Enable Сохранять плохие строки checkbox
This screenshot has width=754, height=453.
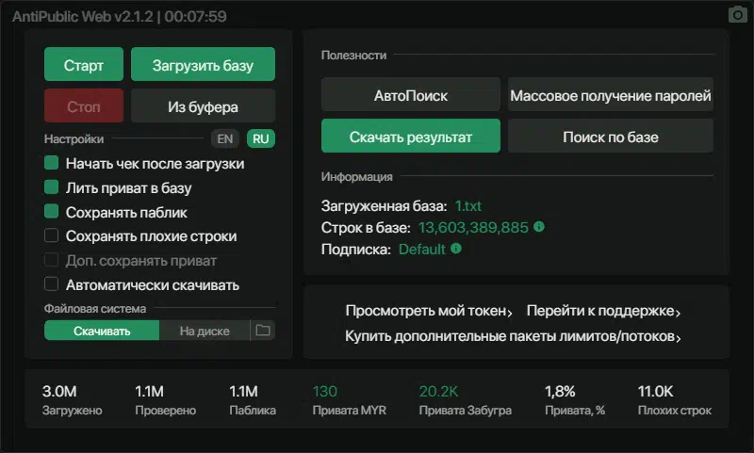(52, 235)
